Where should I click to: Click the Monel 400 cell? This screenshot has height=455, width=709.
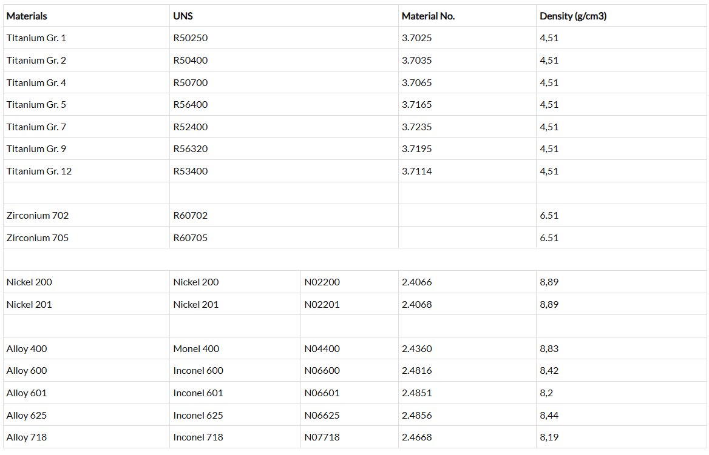tap(196, 349)
